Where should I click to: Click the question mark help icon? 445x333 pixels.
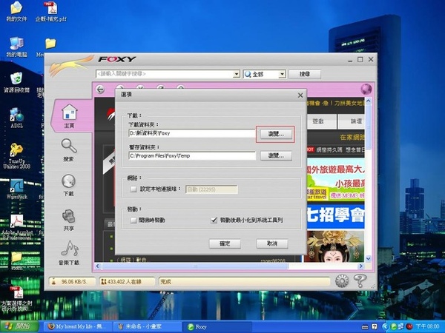(x=360, y=280)
